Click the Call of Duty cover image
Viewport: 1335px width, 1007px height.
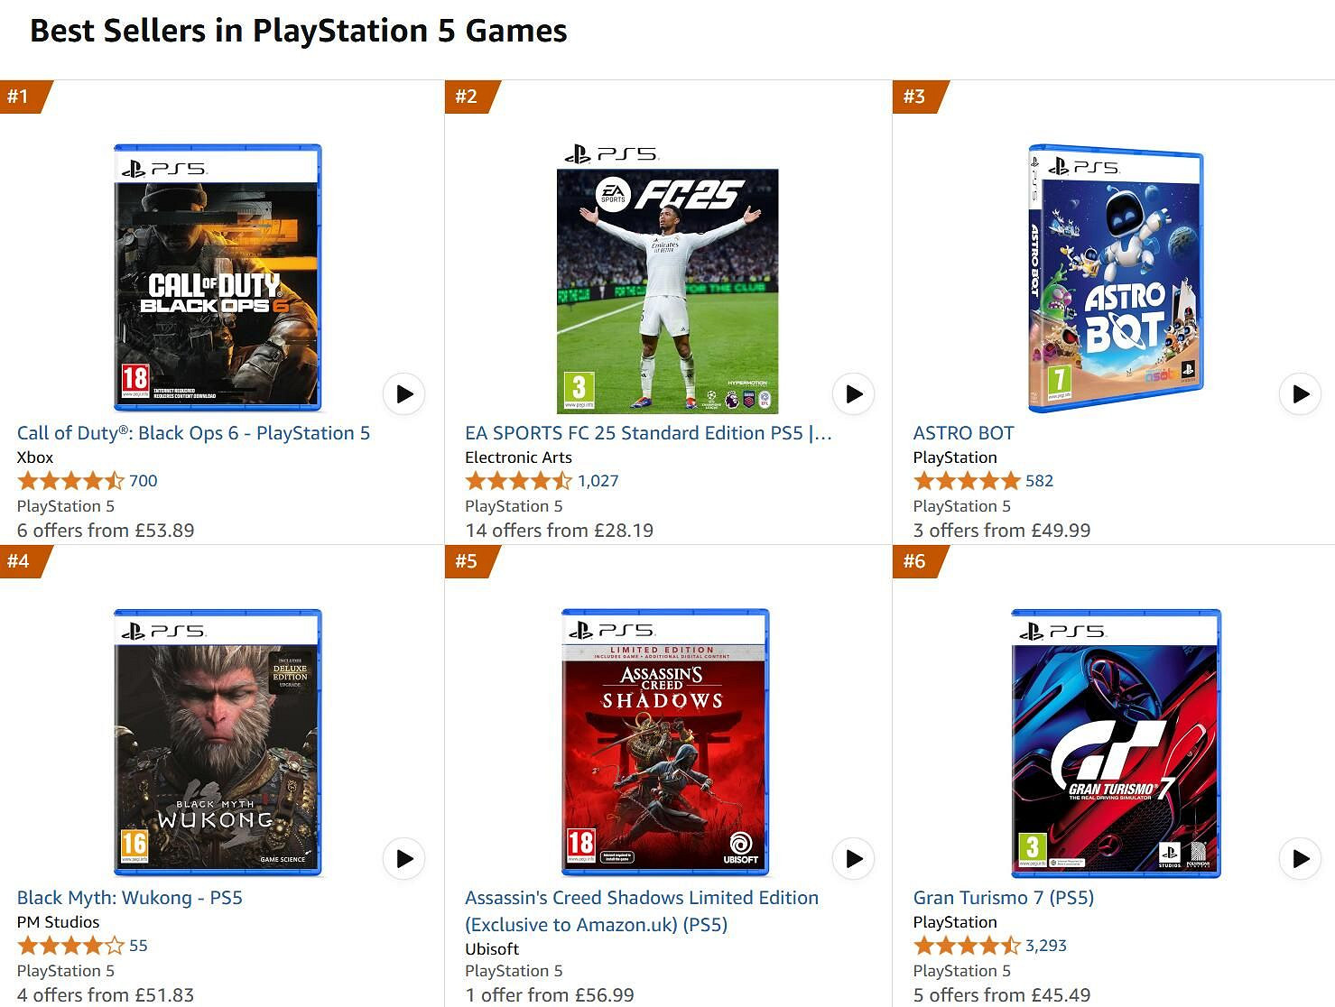(217, 277)
